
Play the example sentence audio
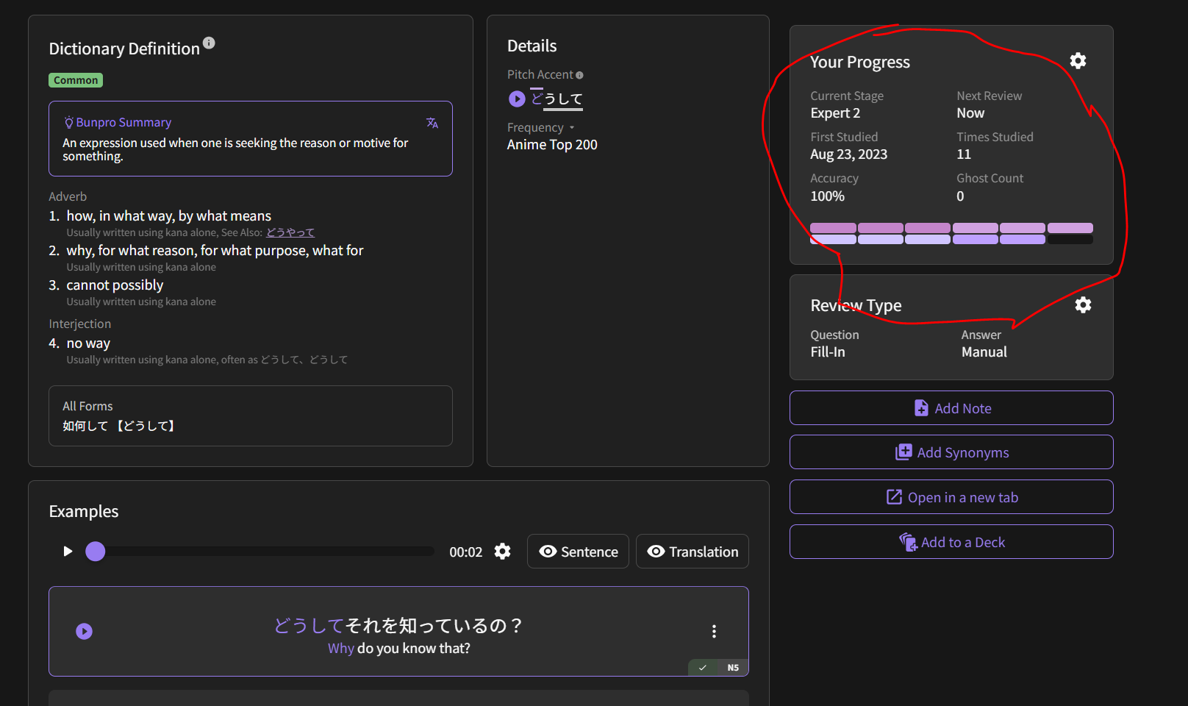pos(85,631)
